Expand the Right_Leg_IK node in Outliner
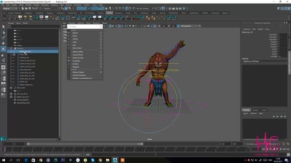 11,96
